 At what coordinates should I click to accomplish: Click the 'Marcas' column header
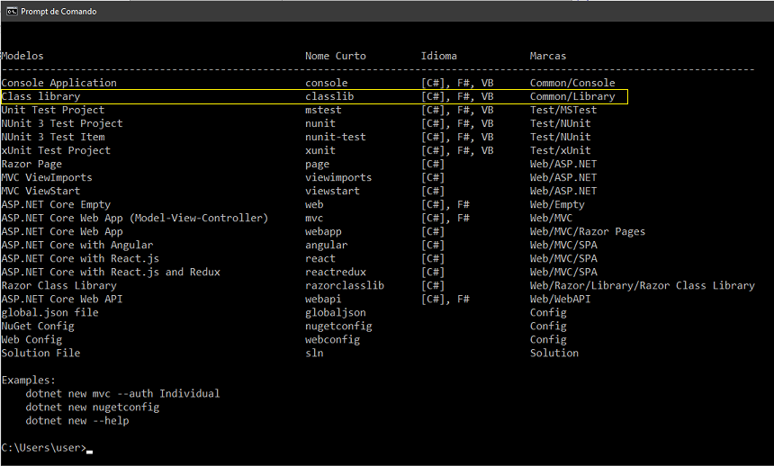[x=548, y=56]
